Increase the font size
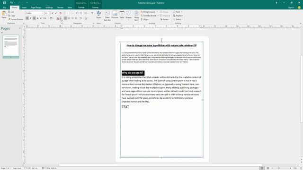303x170 pixels. click(x=53, y=13)
